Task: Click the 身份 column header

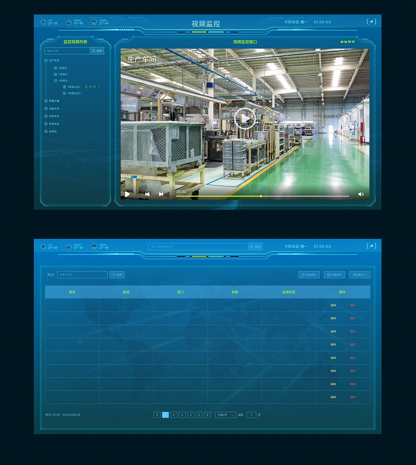Action: tap(72, 292)
